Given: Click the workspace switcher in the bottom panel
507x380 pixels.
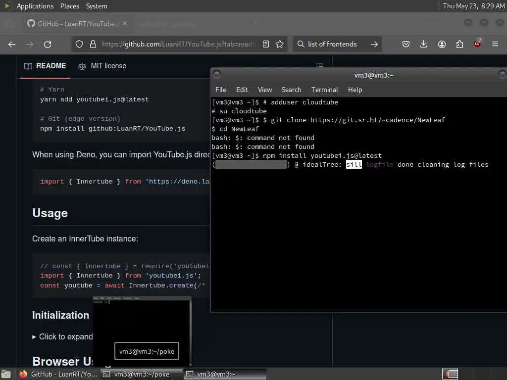Looking at the screenshot, I should point(450,374).
